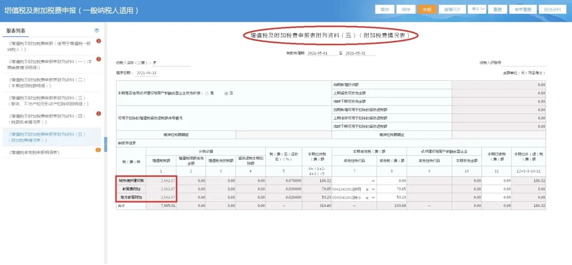Click 本期应纳税额 value 186.32 for 城市维护建设税

(317, 181)
